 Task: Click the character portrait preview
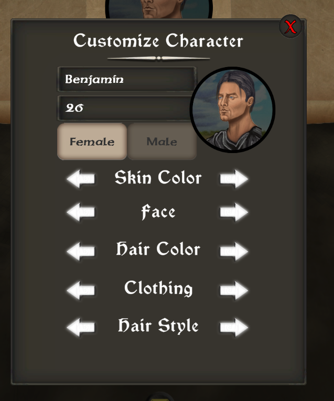[232, 110]
